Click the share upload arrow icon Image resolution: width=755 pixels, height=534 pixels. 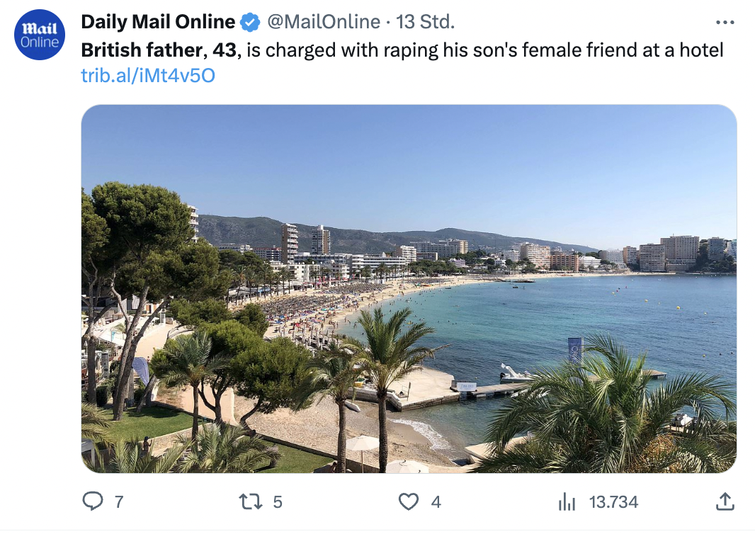coord(725,501)
